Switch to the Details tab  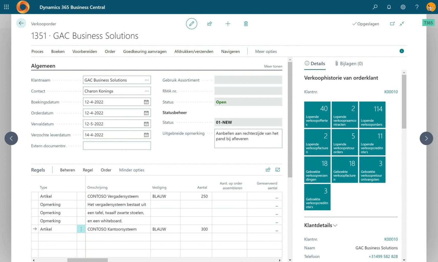(315, 64)
